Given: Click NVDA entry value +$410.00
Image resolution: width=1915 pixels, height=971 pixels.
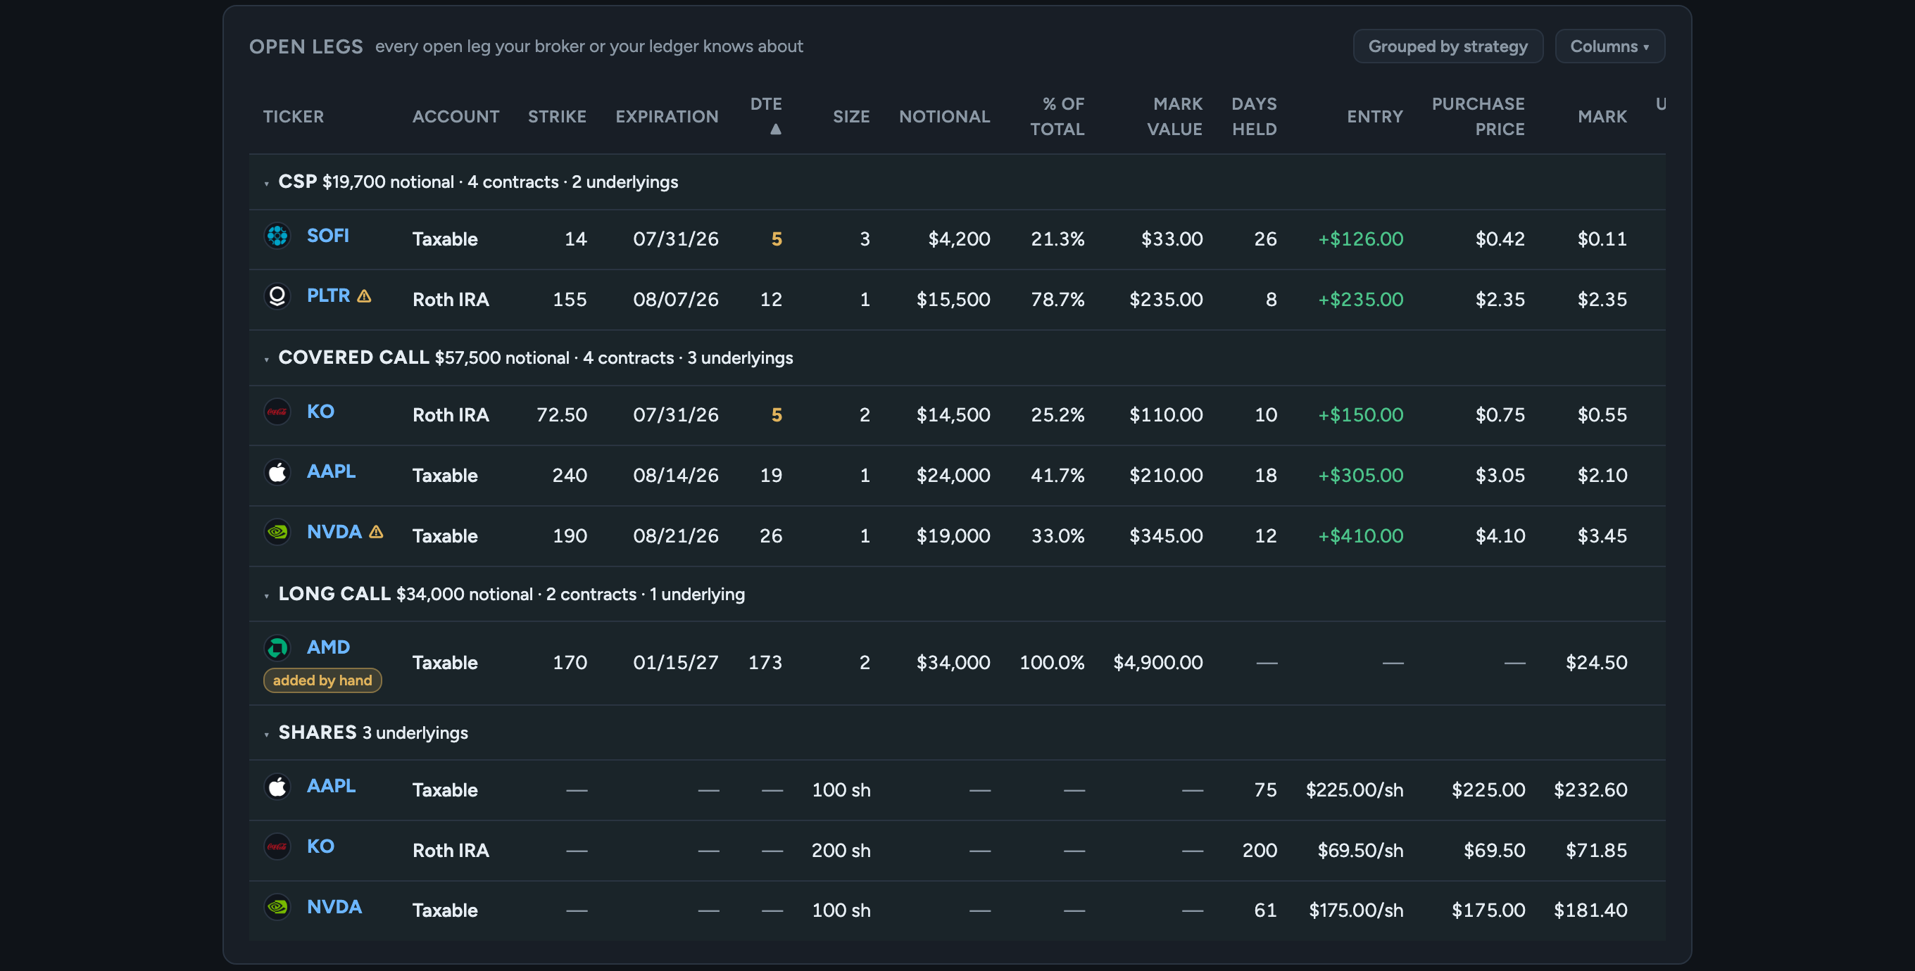Looking at the screenshot, I should click(1360, 535).
